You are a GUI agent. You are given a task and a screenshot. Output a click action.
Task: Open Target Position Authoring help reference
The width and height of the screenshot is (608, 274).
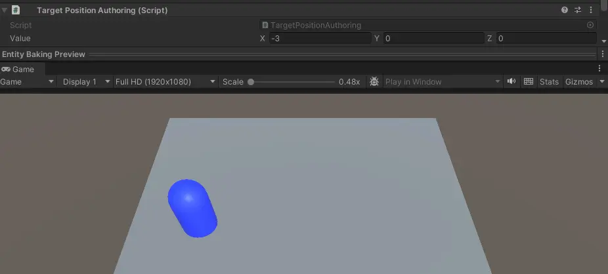564,10
